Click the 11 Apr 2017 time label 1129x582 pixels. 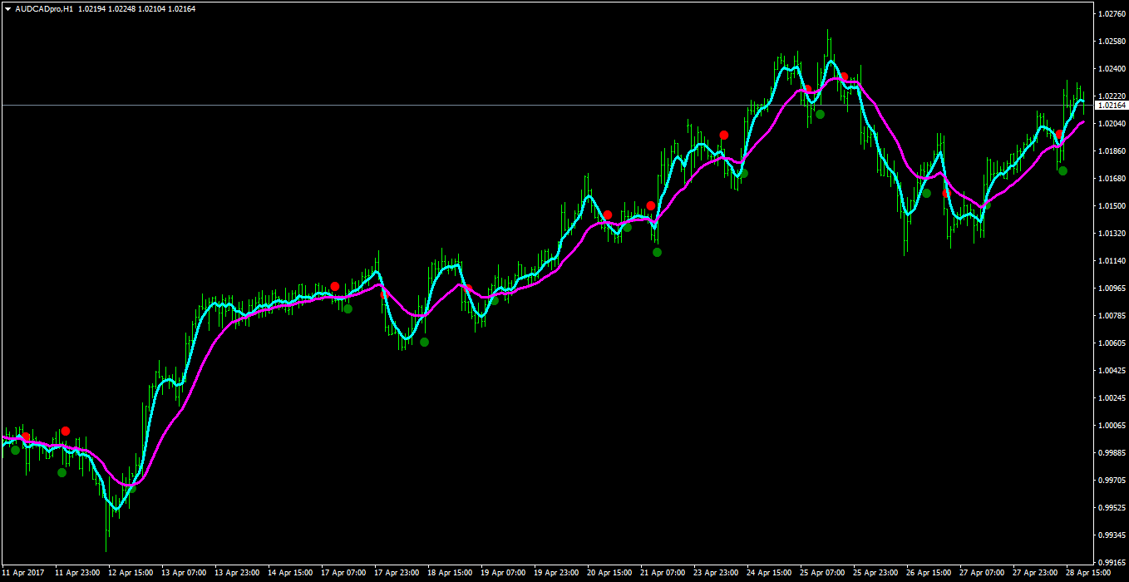(x=22, y=573)
